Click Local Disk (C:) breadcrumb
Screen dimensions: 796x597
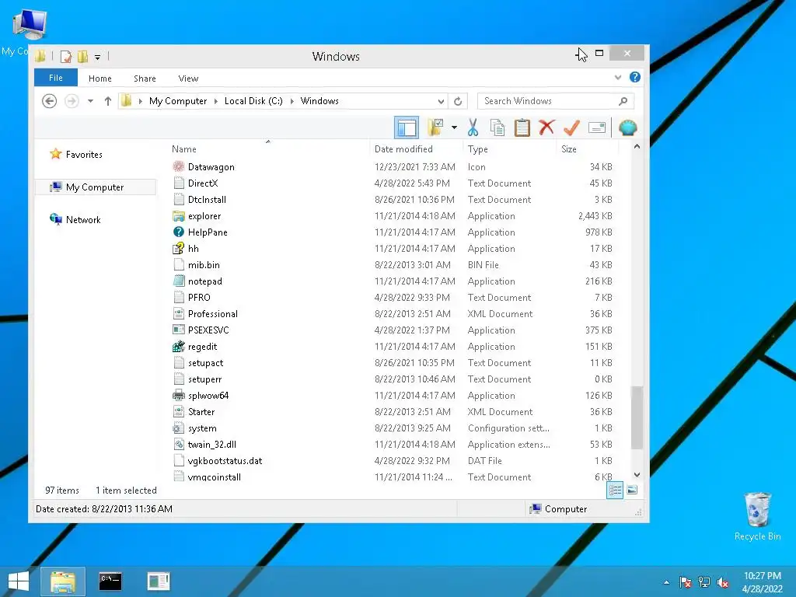coord(253,101)
